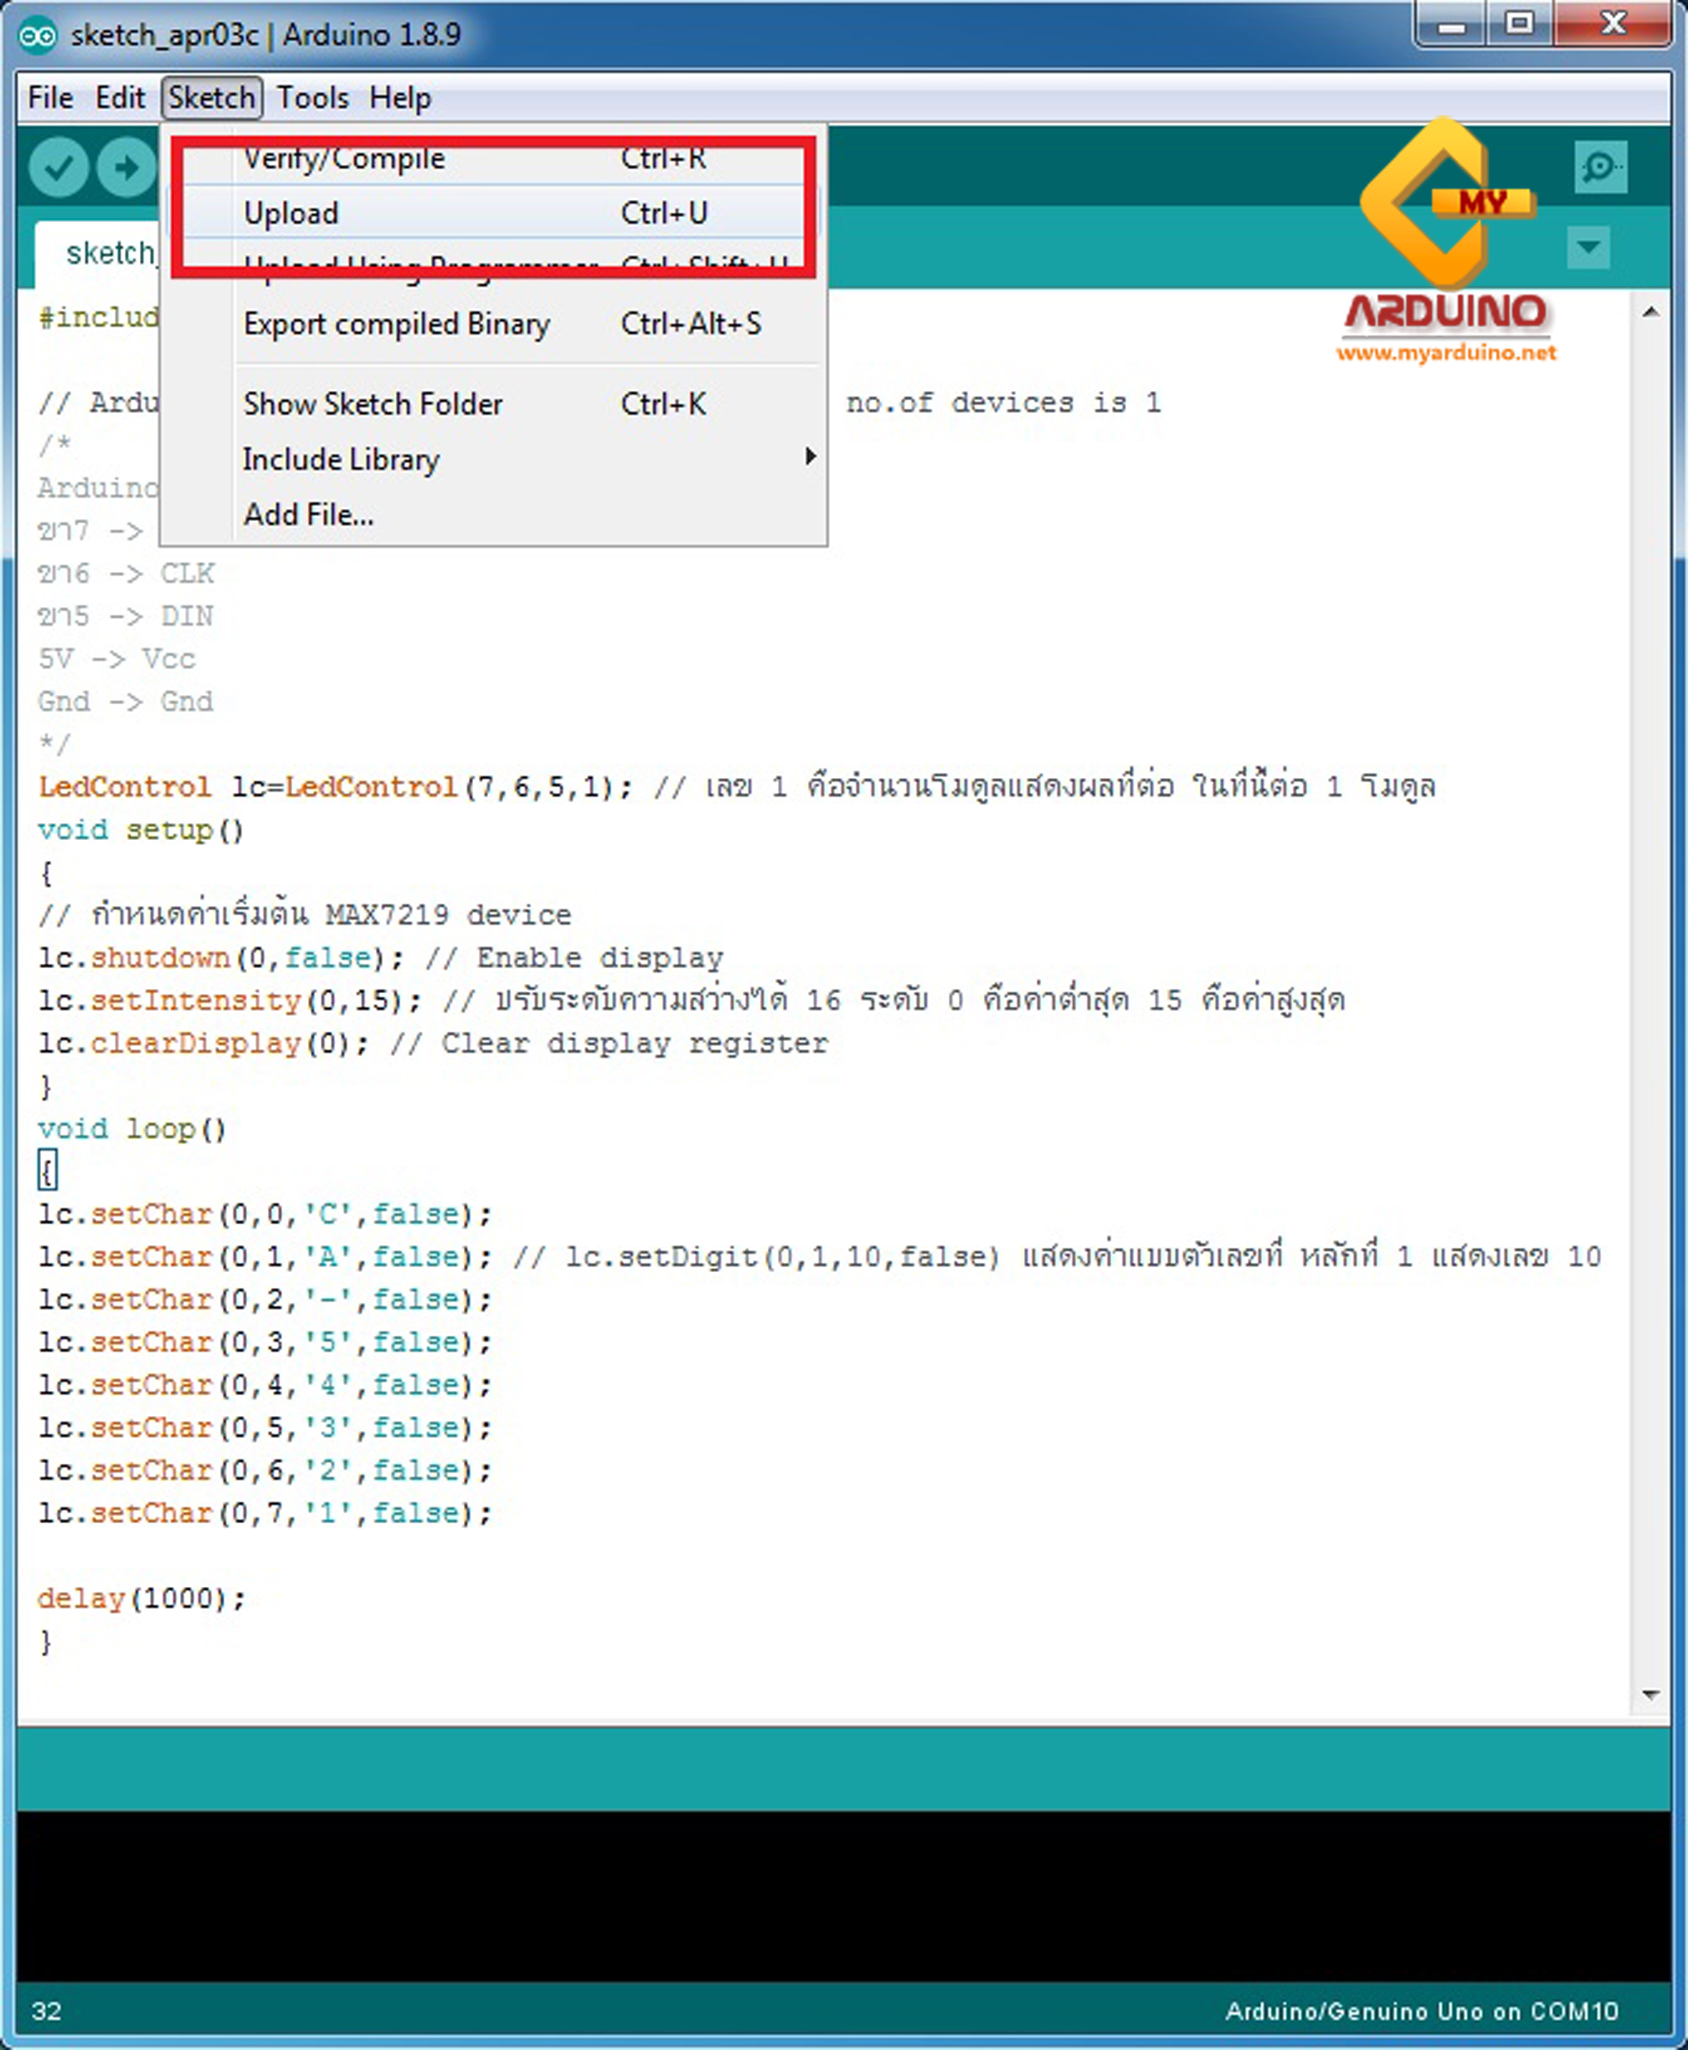Image resolution: width=1688 pixels, height=2050 pixels.
Task: Open Show Sketch Folder
Action: [x=373, y=404]
